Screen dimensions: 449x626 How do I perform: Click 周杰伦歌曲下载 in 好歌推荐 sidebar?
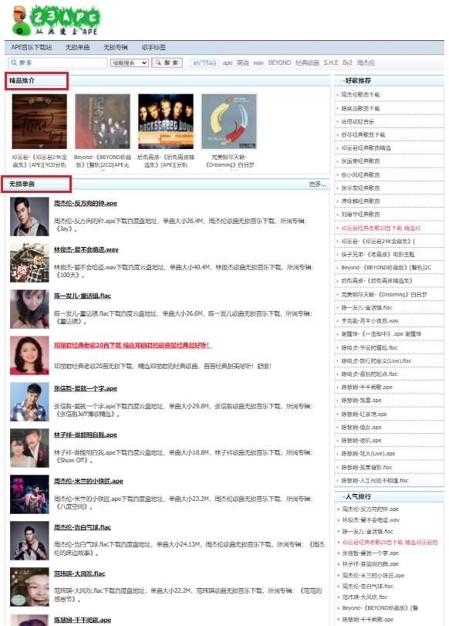[x=360, y=95]
